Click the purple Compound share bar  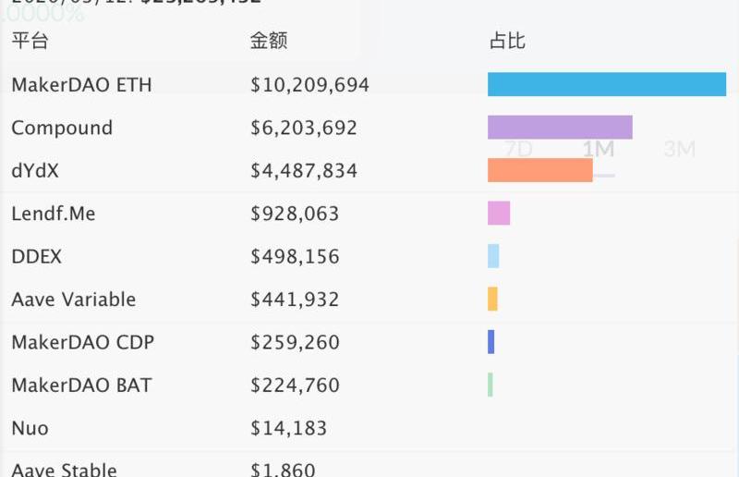coord(560,128)
